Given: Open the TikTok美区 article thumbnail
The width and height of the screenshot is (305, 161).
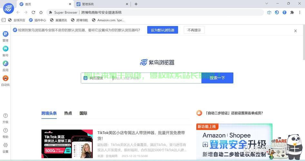Looking at the screenshot, I should (x=67, y=144).
